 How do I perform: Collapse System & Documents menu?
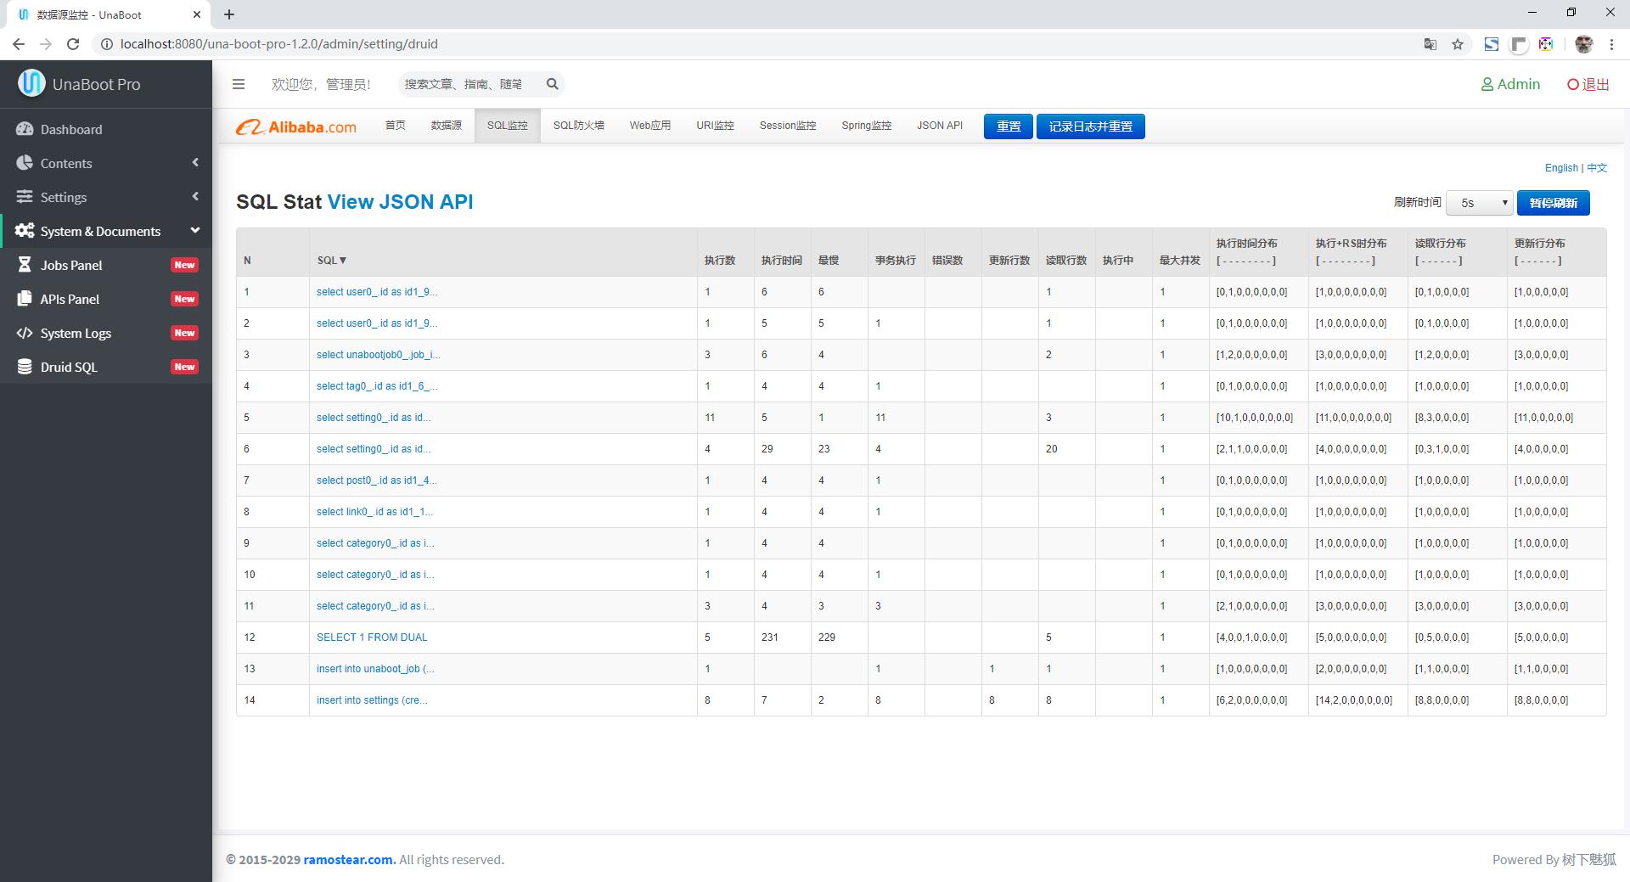(x=100, y=231)
